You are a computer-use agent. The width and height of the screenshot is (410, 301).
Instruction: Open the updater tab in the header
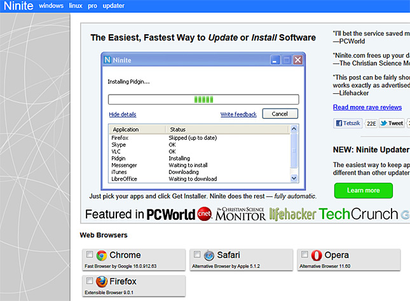coord(114,6)
